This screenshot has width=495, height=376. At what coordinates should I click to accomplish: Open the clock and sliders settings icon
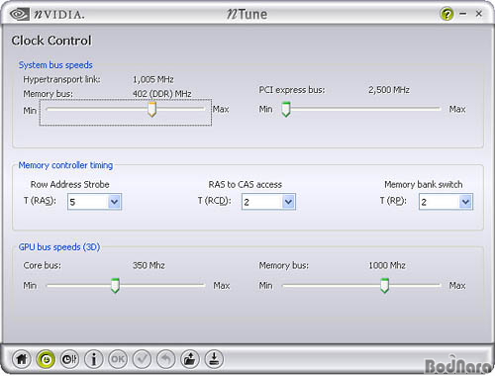pos(69,359)
